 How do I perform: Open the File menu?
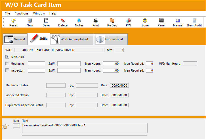pyautogui.click(x=7, y=13)
